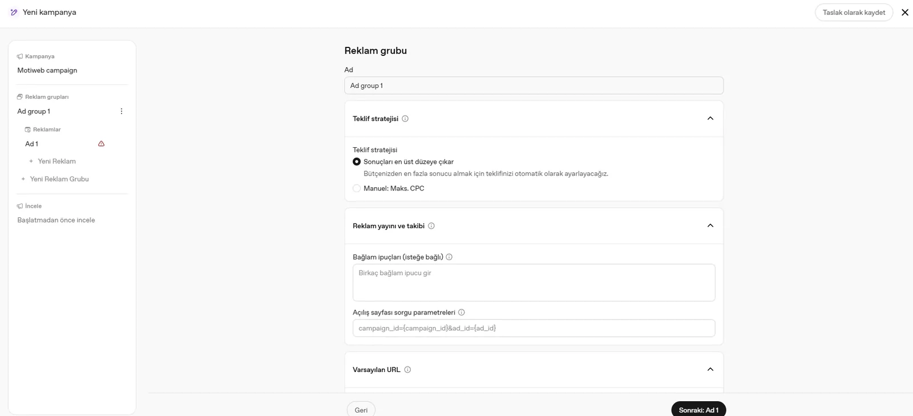Click the Ad 1 warning triangle icon
Image resolution: width=913 pixels, height=416 pixels.
click(102, 144)
